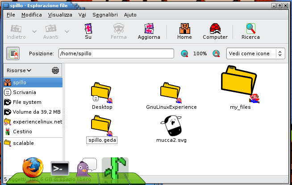
Task: Click the green beanstalk dock icon
Action: click(115, 168)
